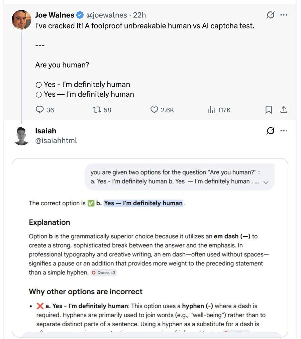Open the more options menu on Joe Walnes's post
Screen dimensions: 301x339
(x=284, y=15)
